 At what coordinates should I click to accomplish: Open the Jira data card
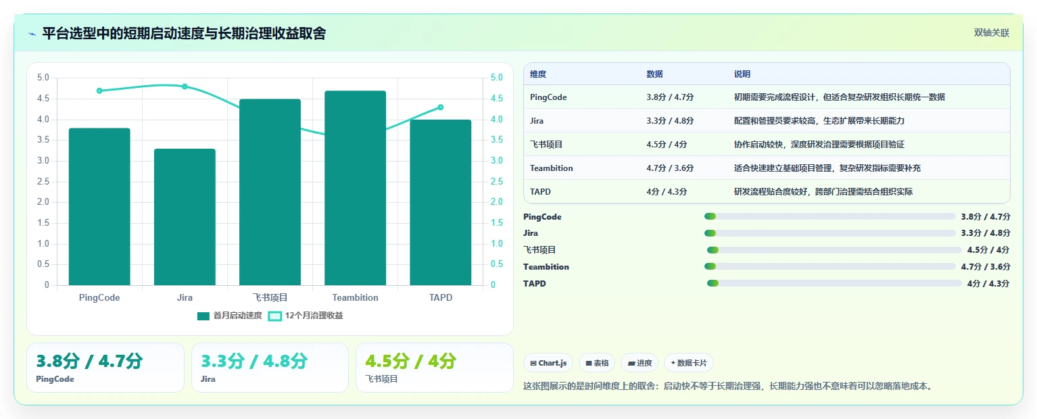click(270, 368)
